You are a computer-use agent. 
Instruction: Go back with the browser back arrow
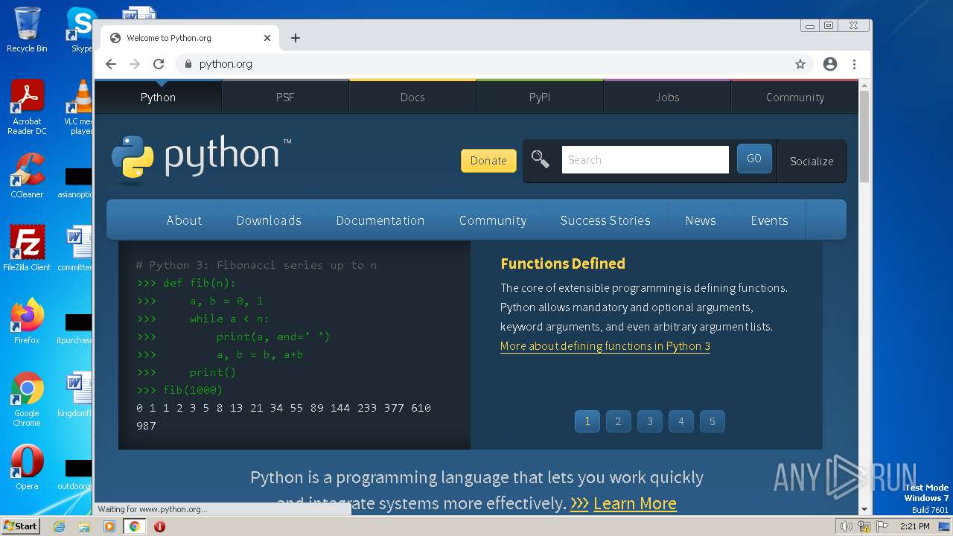[x=111, y=64]
